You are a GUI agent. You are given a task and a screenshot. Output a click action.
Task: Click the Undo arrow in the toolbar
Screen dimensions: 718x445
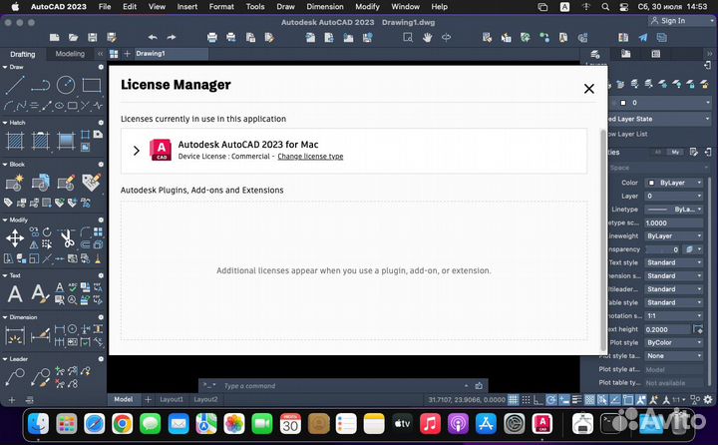(x=154, y=37)
